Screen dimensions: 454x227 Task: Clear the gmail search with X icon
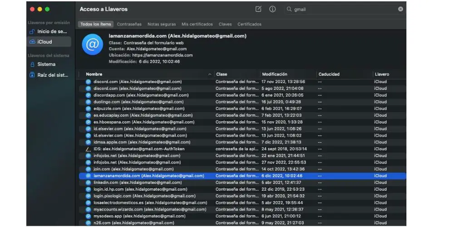pyautogui.click(x=400, y=9)
